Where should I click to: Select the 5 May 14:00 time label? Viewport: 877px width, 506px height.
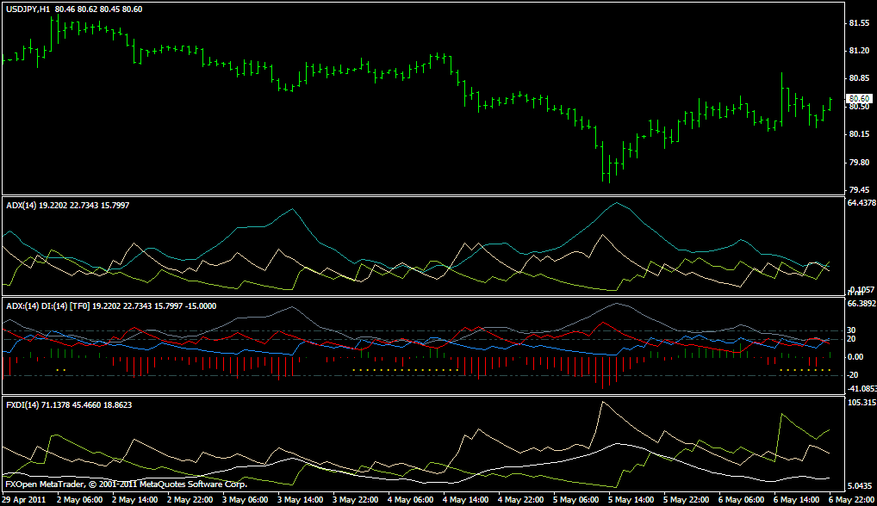tap(631, 500)
